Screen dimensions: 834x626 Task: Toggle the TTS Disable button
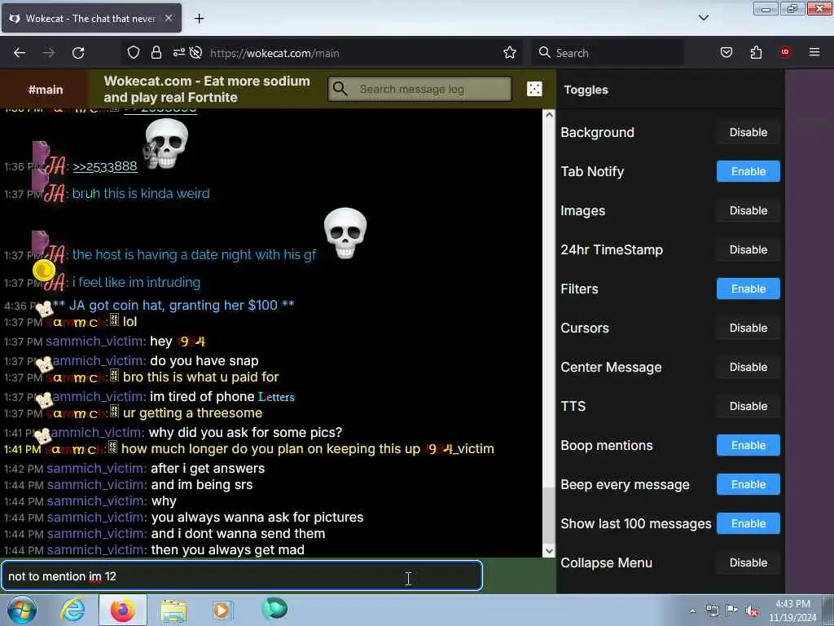[x=748, y=406]
